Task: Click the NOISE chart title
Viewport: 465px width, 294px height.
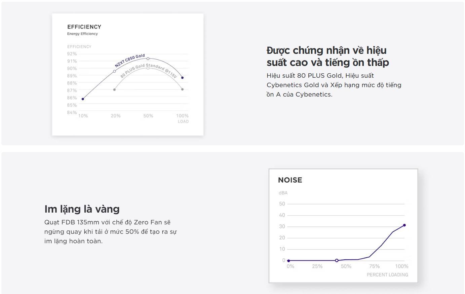Action: tap(290, 180)
